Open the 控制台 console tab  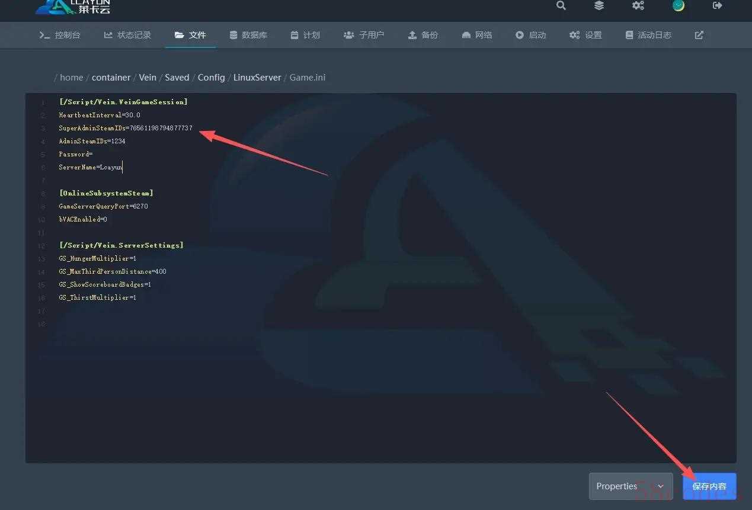60,35
